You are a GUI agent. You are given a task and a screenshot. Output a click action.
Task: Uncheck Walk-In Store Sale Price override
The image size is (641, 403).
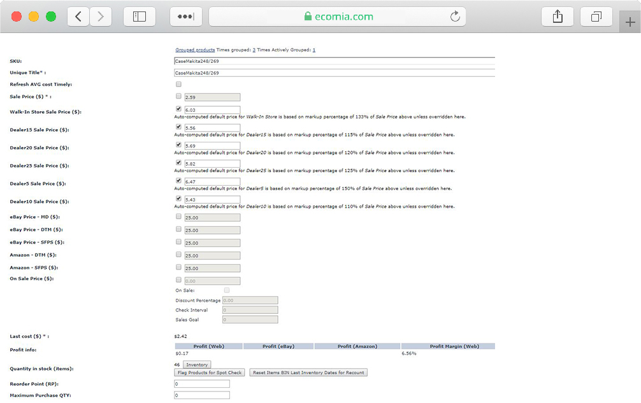(x=178, y=109)
